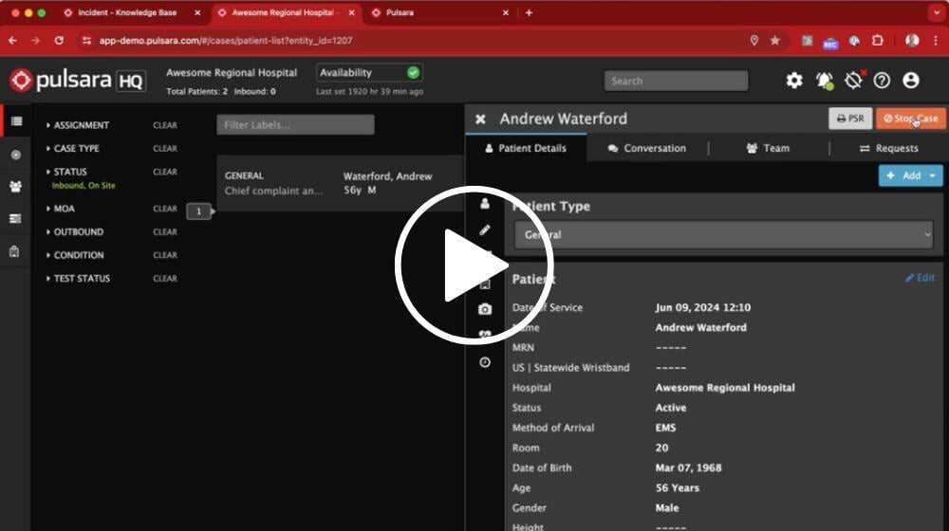Expand the CASE TYPE filter
The width and height of the screenshot is (949, 531).
coord(73,148)
